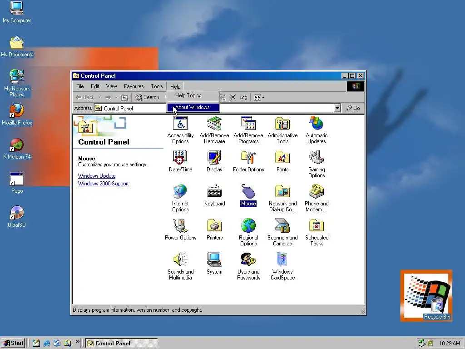The image size is (465, 349).
Task: Choose About Windows from Help menu
Action: [193, 107]
